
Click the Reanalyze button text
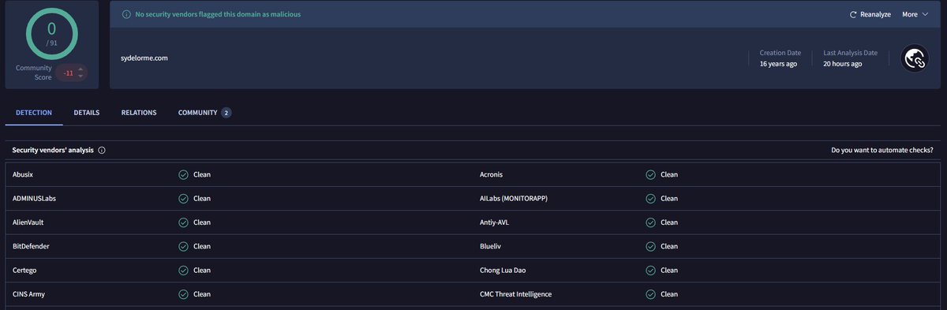click(x=876, y=14)
